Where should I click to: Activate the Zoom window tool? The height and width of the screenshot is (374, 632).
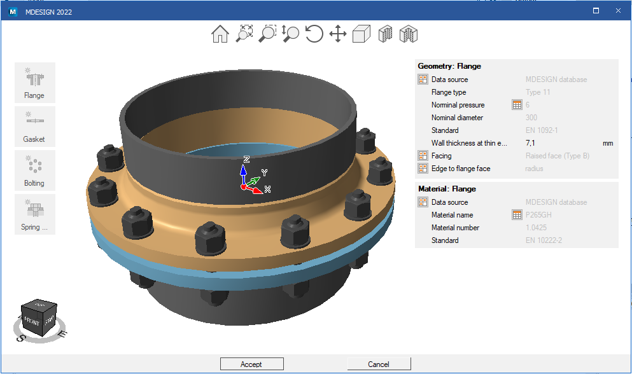pos(268,34)
